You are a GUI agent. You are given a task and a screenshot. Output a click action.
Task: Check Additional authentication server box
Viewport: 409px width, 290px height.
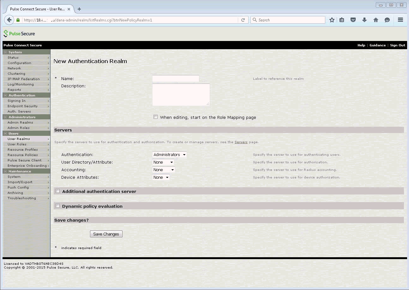pos(58,191)
